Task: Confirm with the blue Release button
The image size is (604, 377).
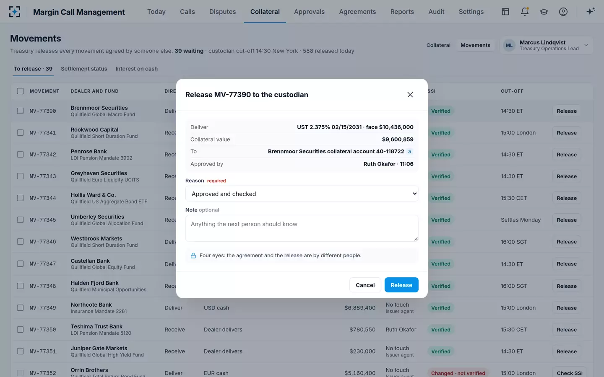Action: (x=401, y=285)
